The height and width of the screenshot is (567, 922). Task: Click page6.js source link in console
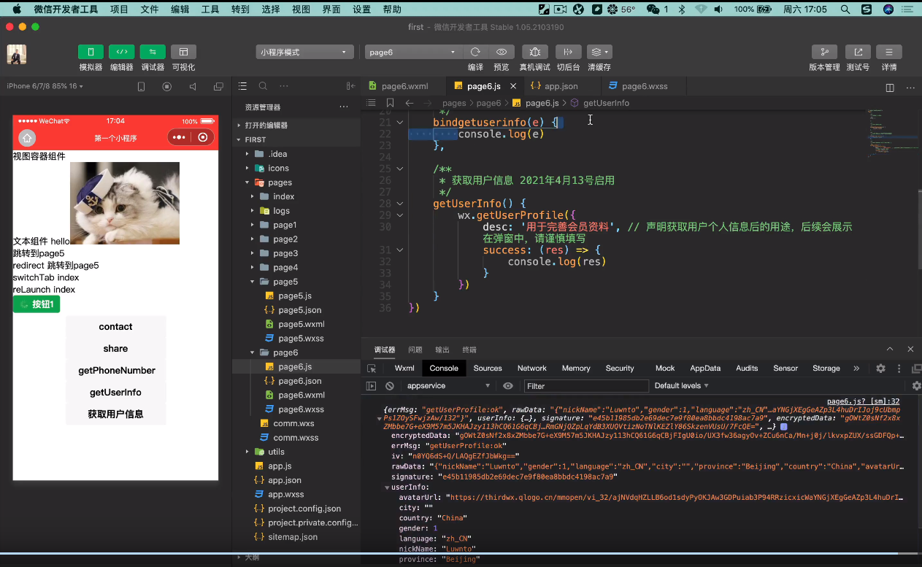863,401
